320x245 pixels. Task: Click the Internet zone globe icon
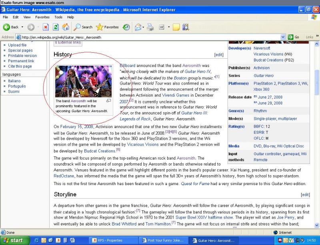click(276, 232)
